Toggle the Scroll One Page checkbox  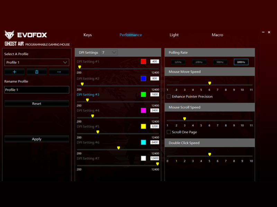[x=169, y=132]
